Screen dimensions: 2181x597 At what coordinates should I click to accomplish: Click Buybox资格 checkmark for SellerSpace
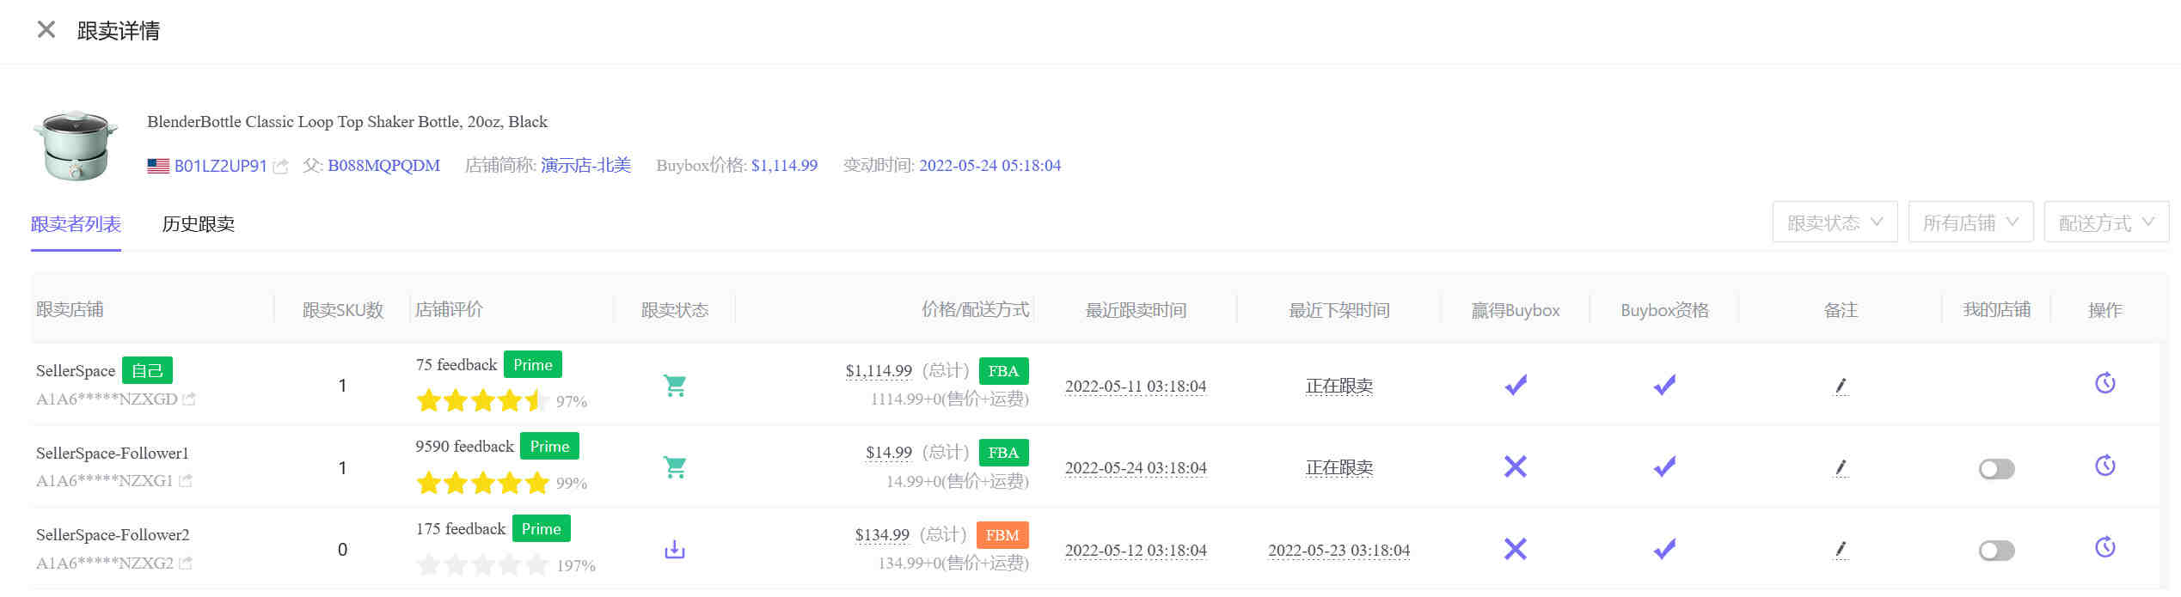tap(1664, 385)
